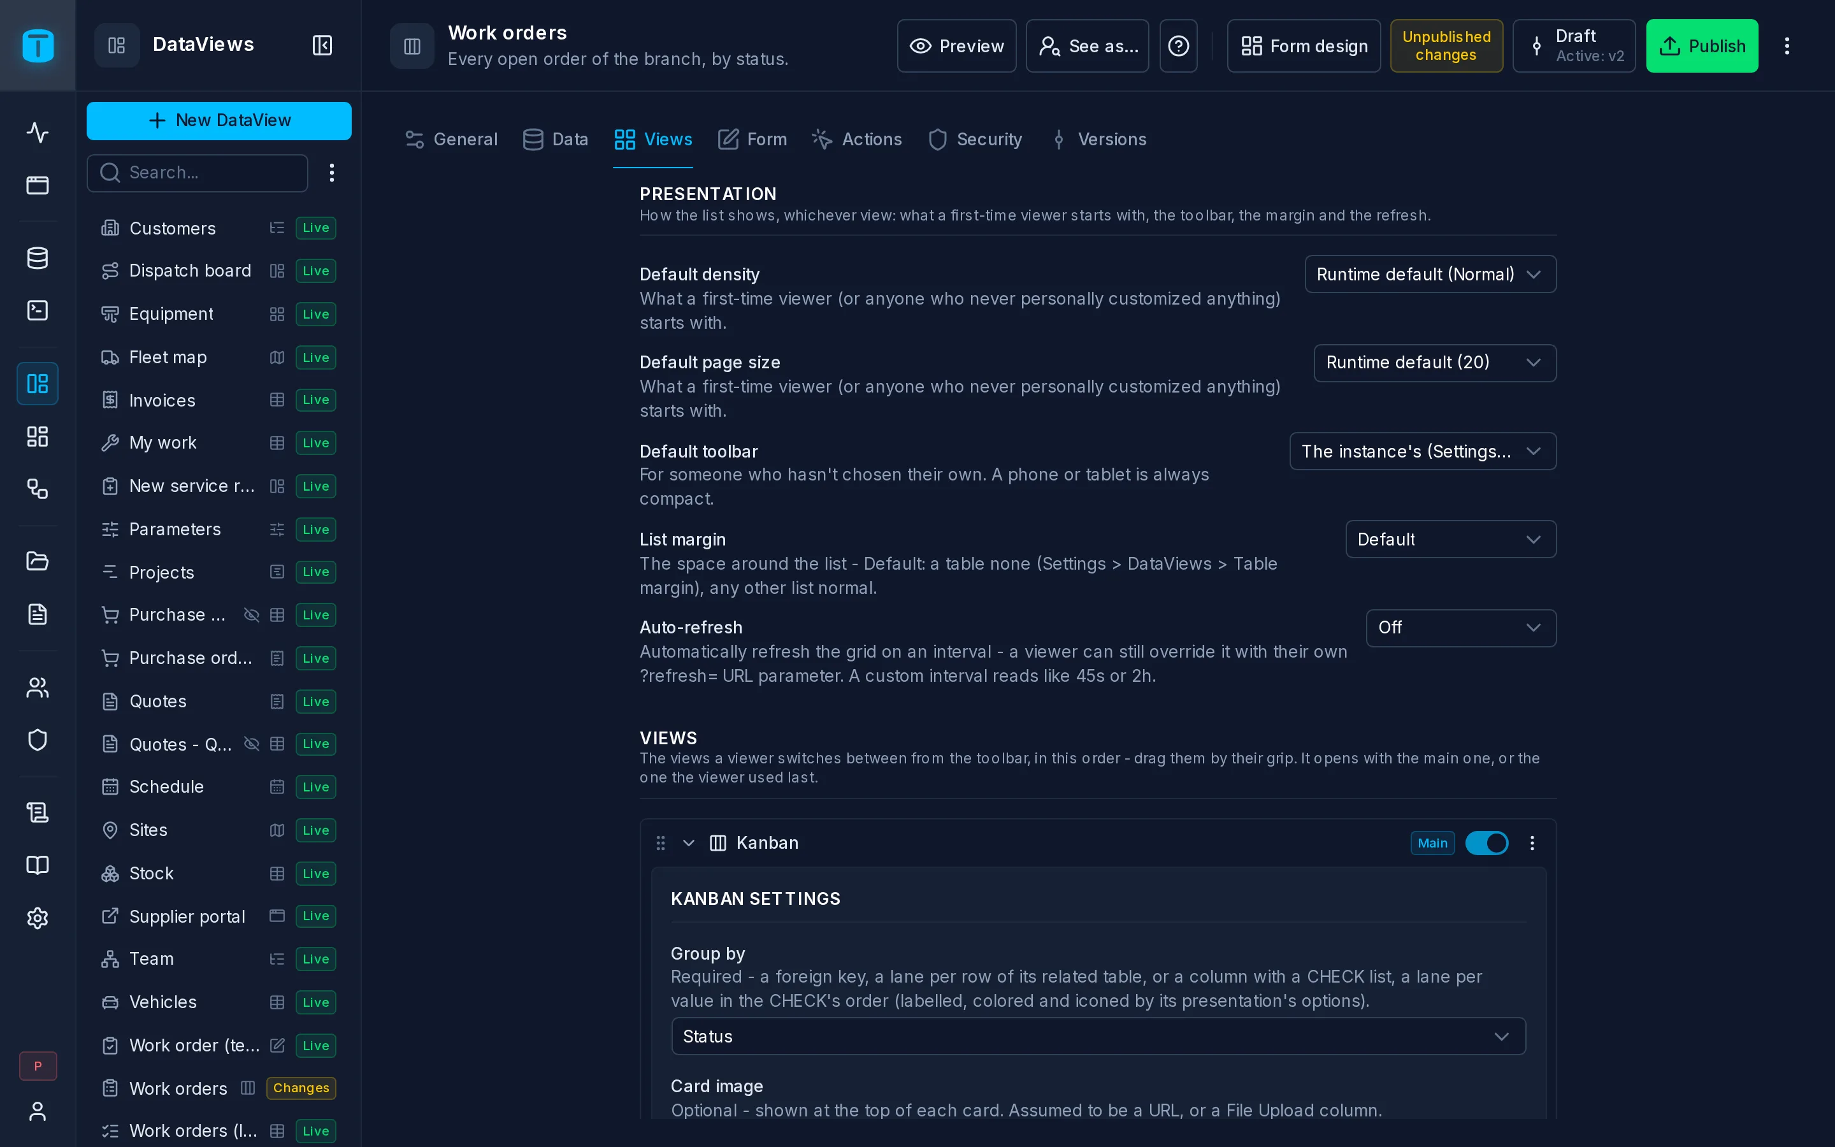Open the shield icon in the left rail
This screenshot has width=1835, height=1147.
[37, 740]
